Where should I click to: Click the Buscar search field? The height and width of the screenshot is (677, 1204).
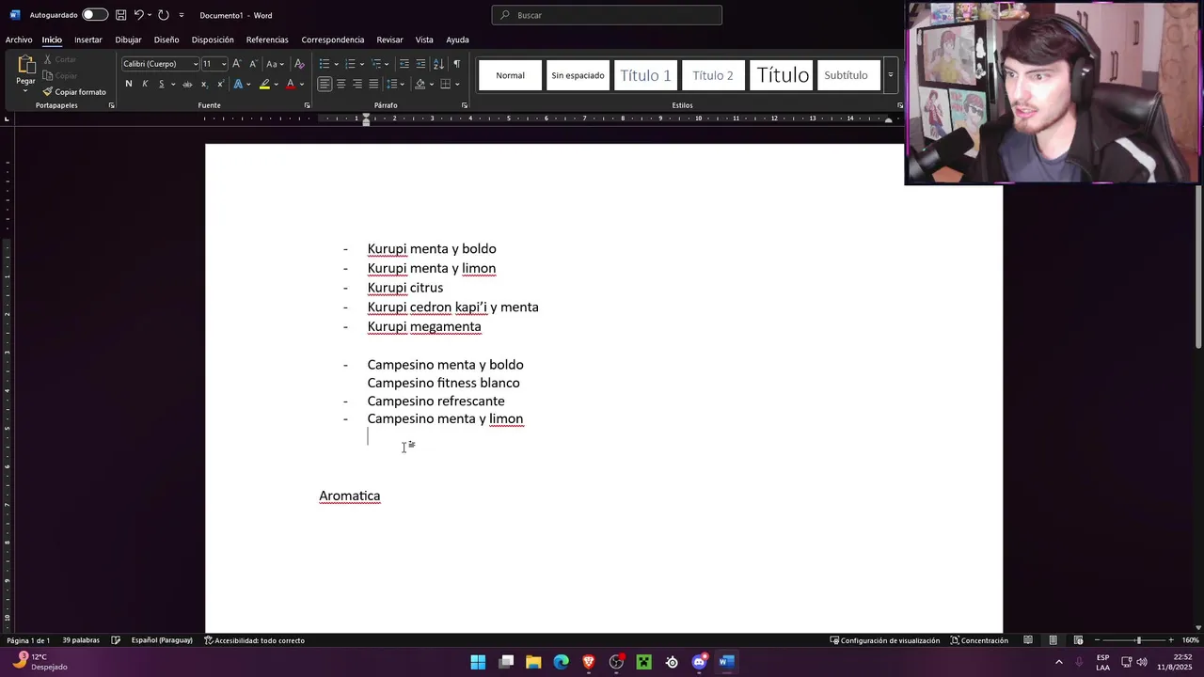tap(607, 15)
